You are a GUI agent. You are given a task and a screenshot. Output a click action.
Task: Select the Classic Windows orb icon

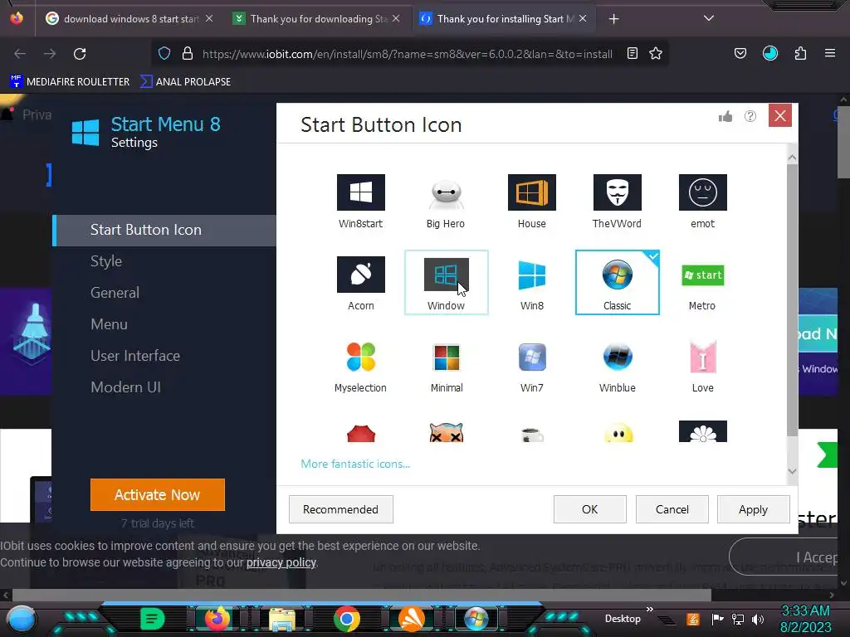click(617, 283)
